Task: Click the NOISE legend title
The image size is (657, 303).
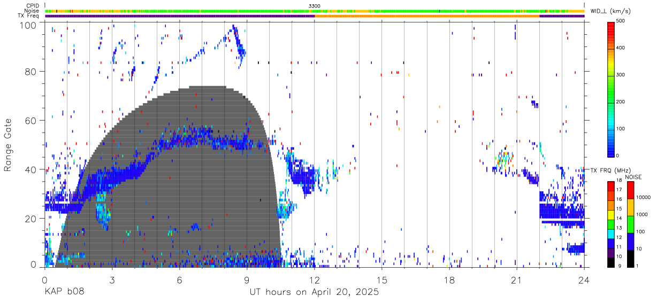Action: [x=633, y=177]
